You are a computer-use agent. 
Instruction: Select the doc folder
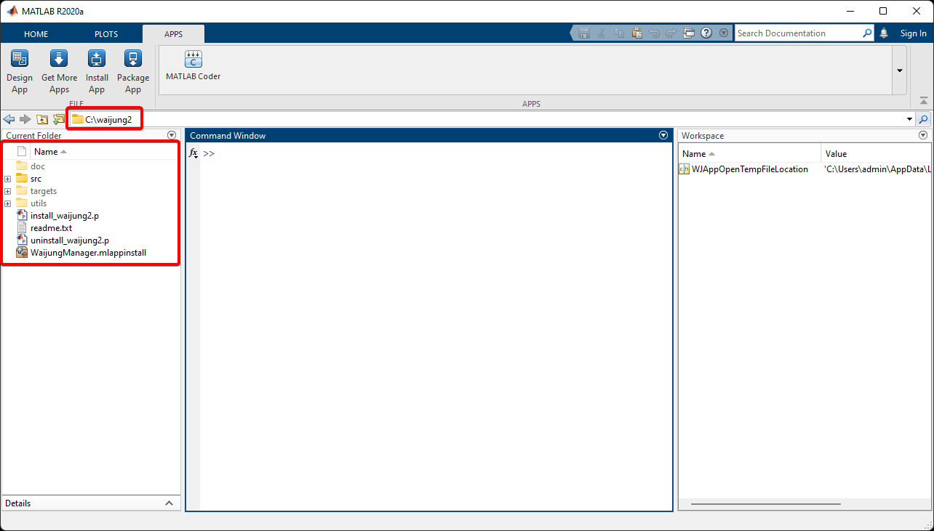pos(38,166)
